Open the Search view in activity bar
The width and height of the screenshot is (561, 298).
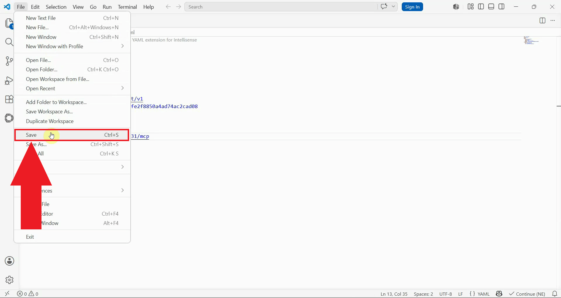(x=9, y=42)
